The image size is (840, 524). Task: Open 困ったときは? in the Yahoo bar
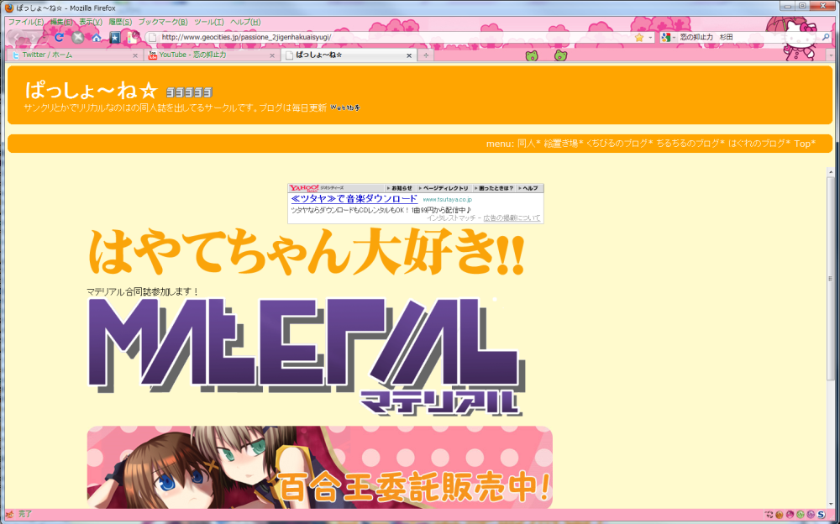tap(495, 188)
